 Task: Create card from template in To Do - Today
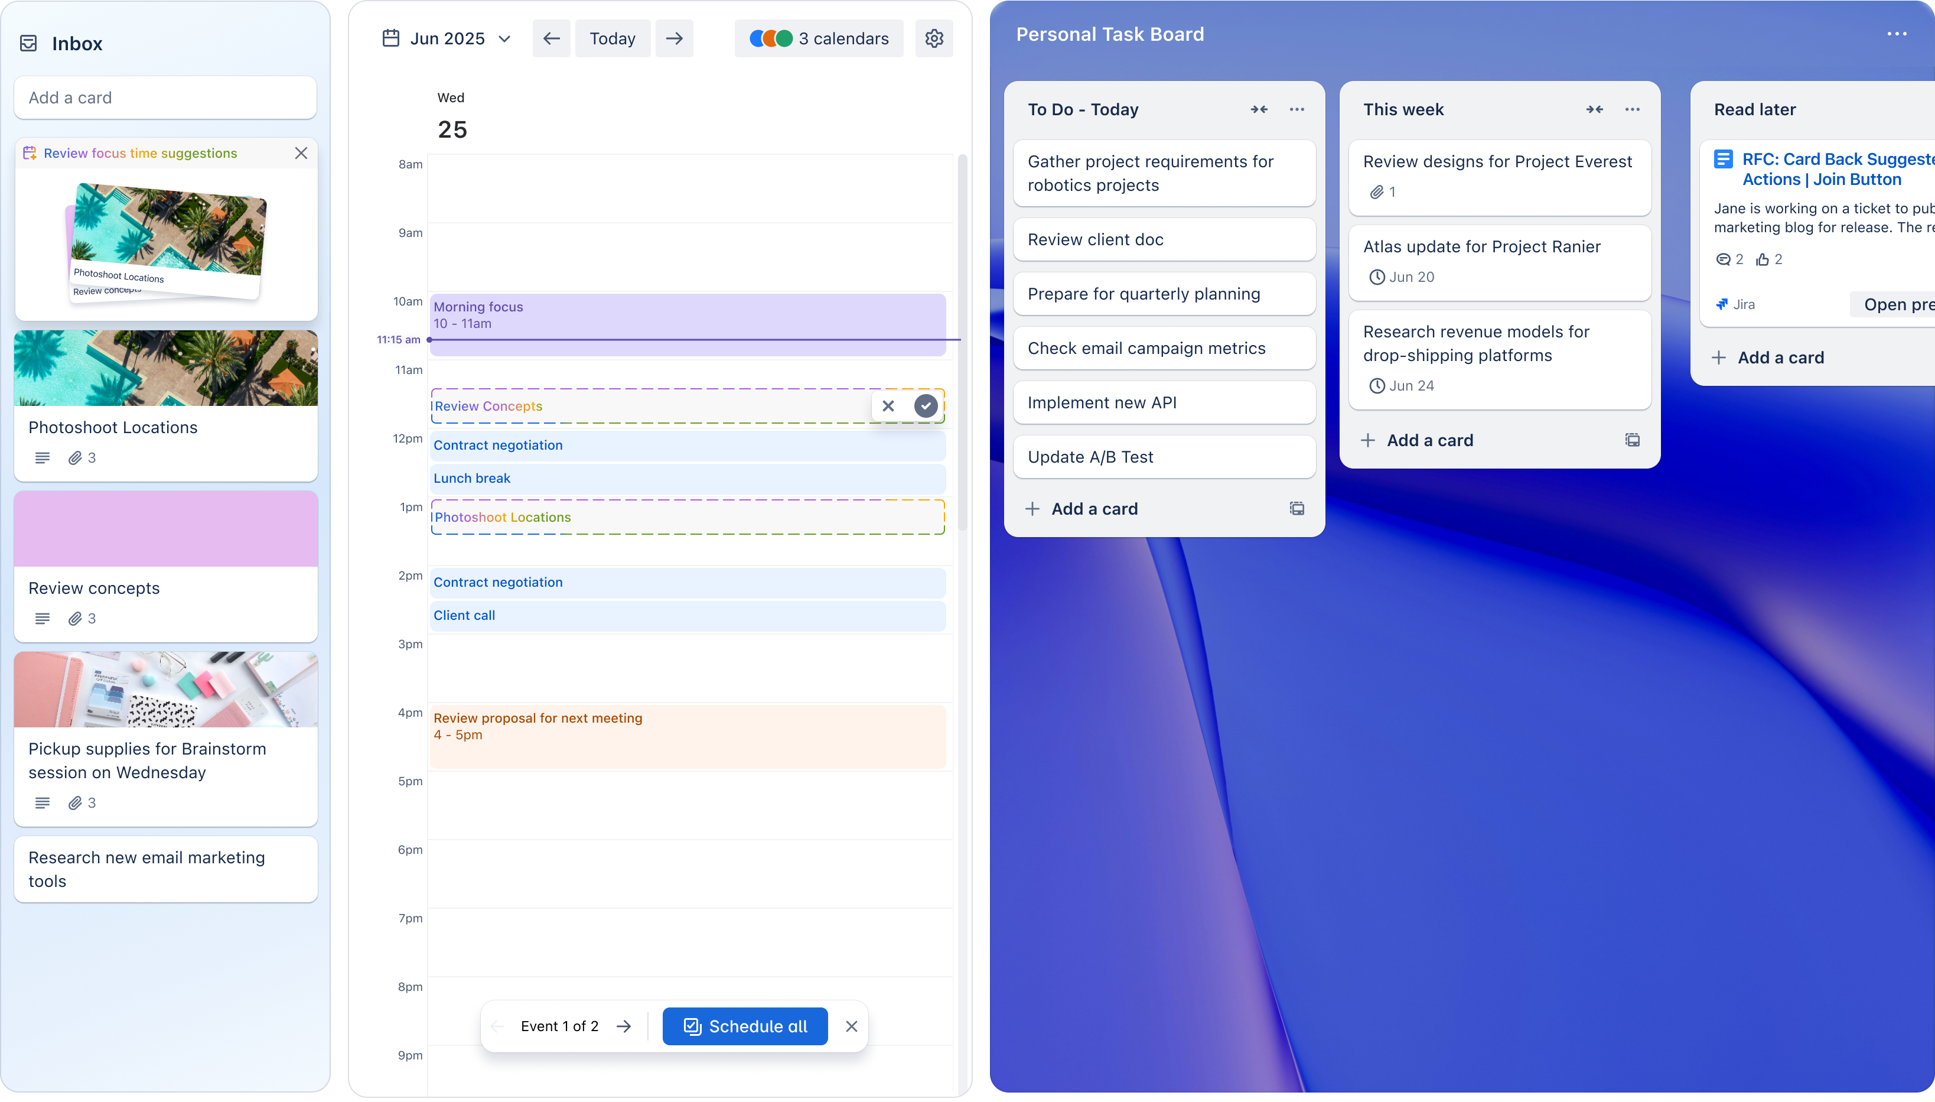[x=1296, y=509]
